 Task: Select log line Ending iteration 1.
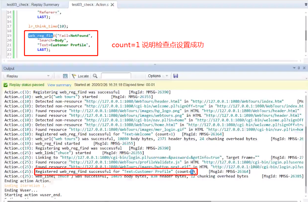click(x=25, y=186)
